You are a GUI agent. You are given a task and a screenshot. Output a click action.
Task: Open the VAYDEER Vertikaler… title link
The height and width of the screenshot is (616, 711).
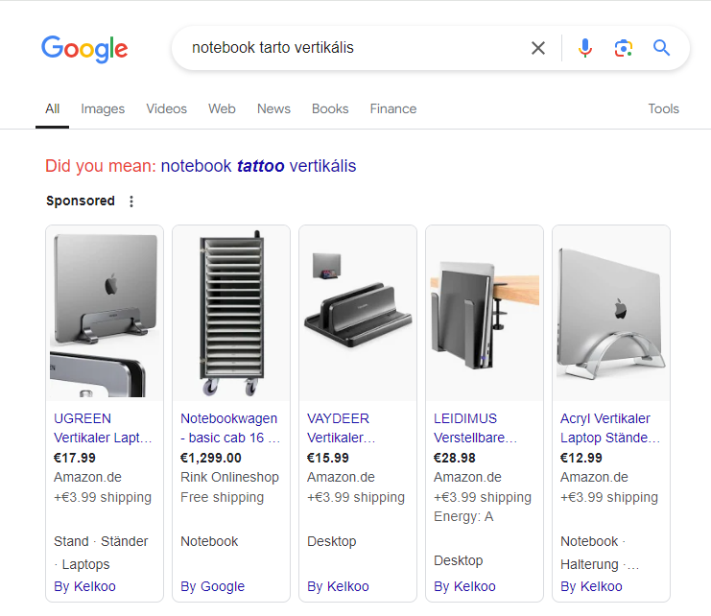point(341,428)
